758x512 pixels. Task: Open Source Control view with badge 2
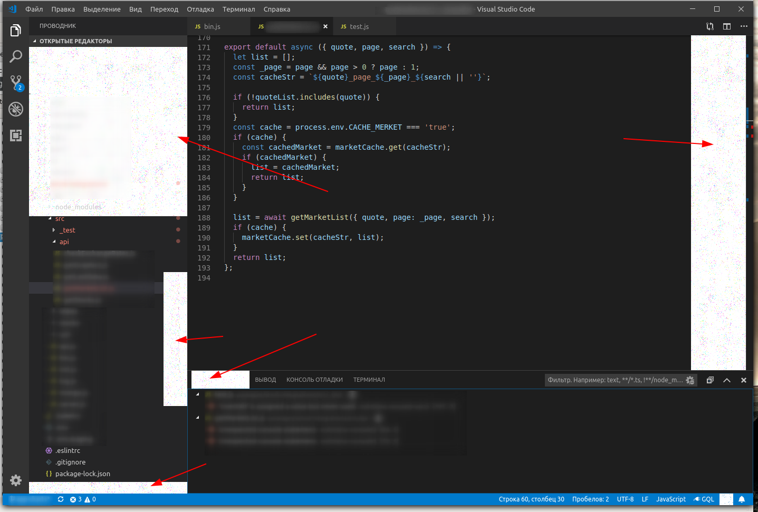click(16, 83)
